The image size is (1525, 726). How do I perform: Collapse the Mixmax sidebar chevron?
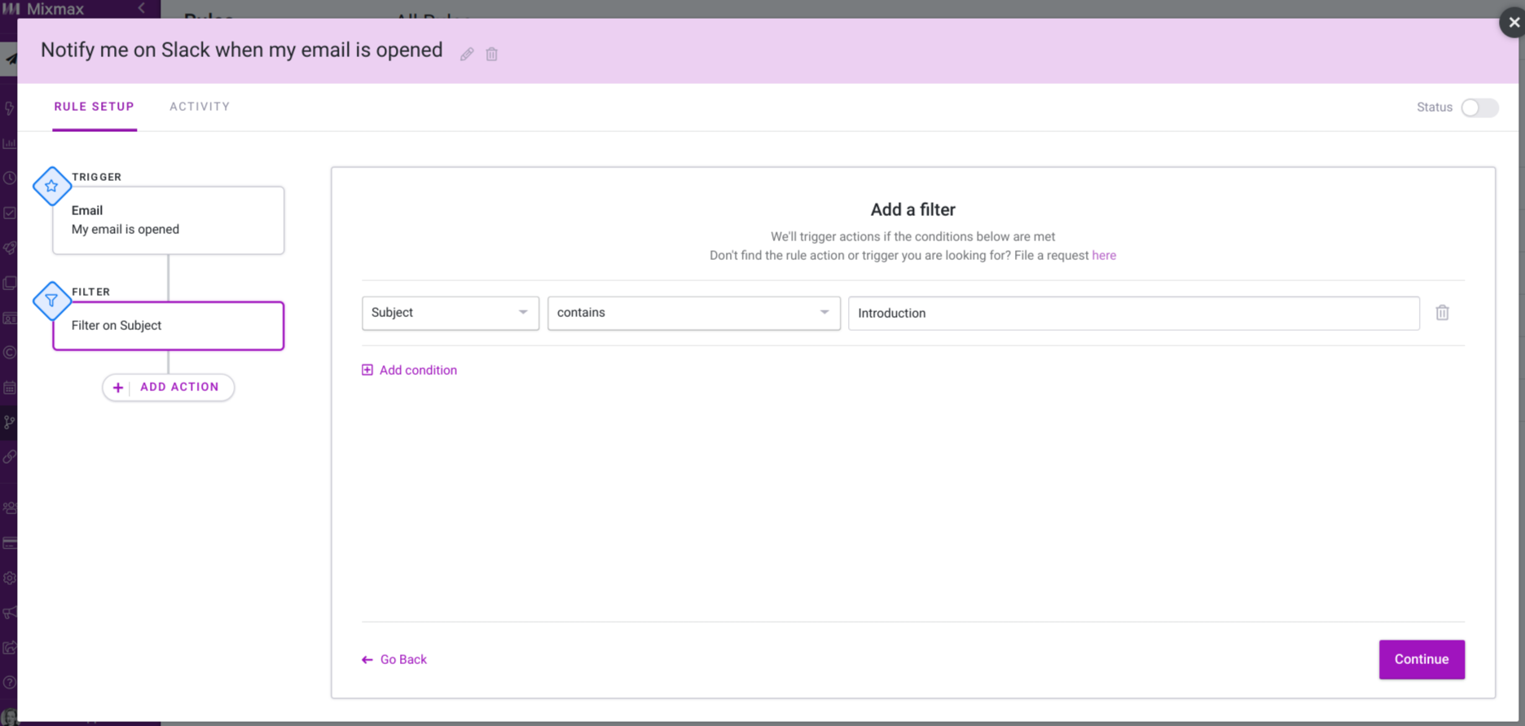[142, 8]
